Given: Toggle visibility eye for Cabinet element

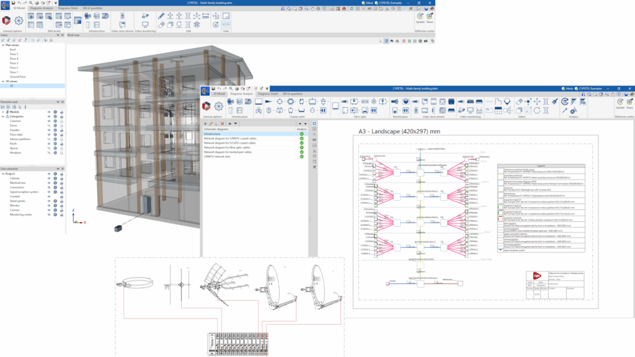Looking at the screenshot, I should click(48, 178).
